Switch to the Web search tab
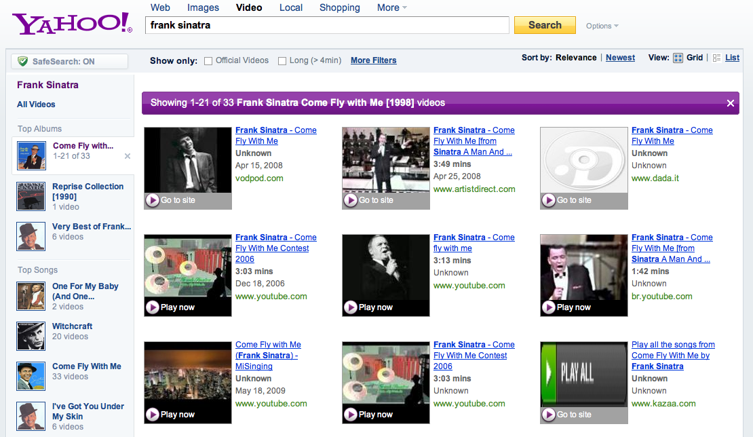Image resolution: width=753 pixels, height=437 pixels. point(160,7)
